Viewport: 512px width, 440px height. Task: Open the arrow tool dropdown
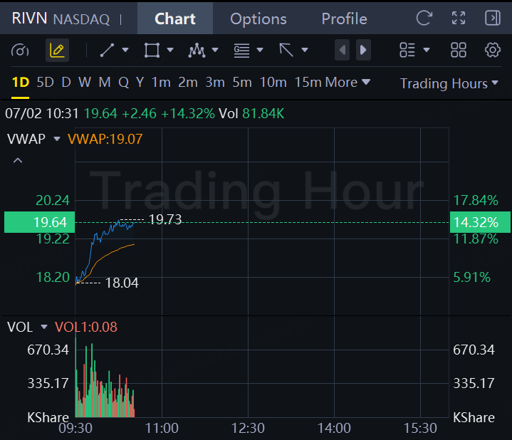tap(305, 50)
